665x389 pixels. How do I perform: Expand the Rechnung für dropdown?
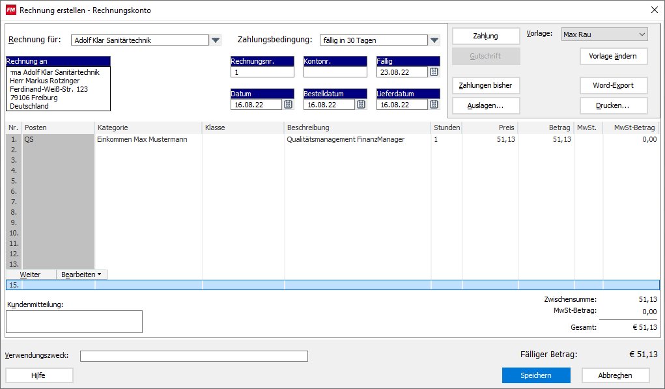coord(216,40)
